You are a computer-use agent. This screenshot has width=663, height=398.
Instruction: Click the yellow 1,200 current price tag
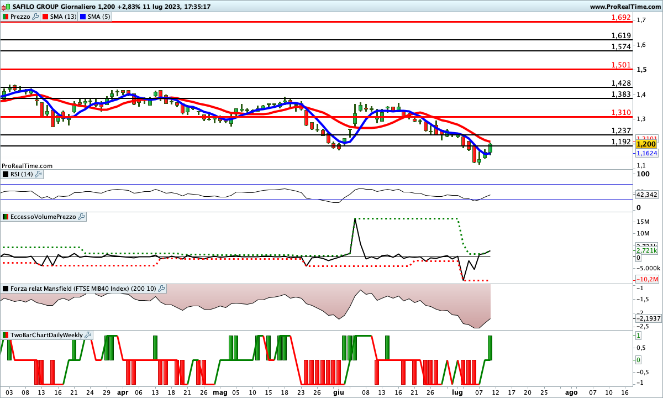646,144
